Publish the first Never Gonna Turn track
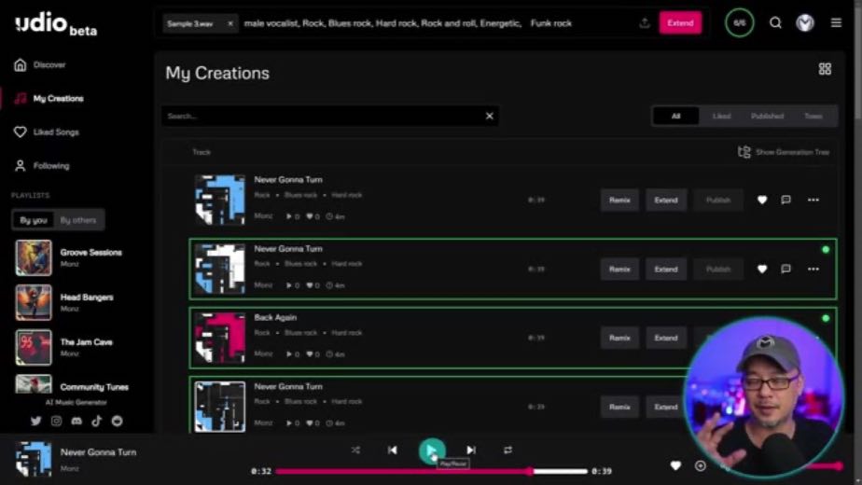This screenshot has width=862, height=485. point(718,201)
